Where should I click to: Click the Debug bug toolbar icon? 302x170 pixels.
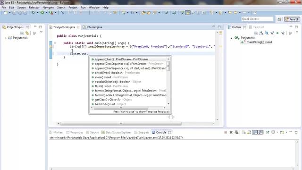click(x=34, y=13)
